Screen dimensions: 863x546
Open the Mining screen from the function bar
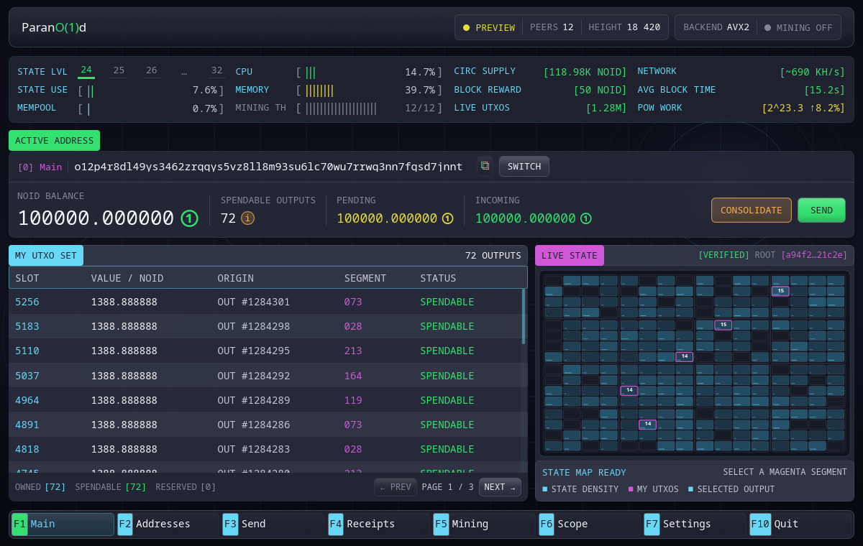click(x=483, y=524)
